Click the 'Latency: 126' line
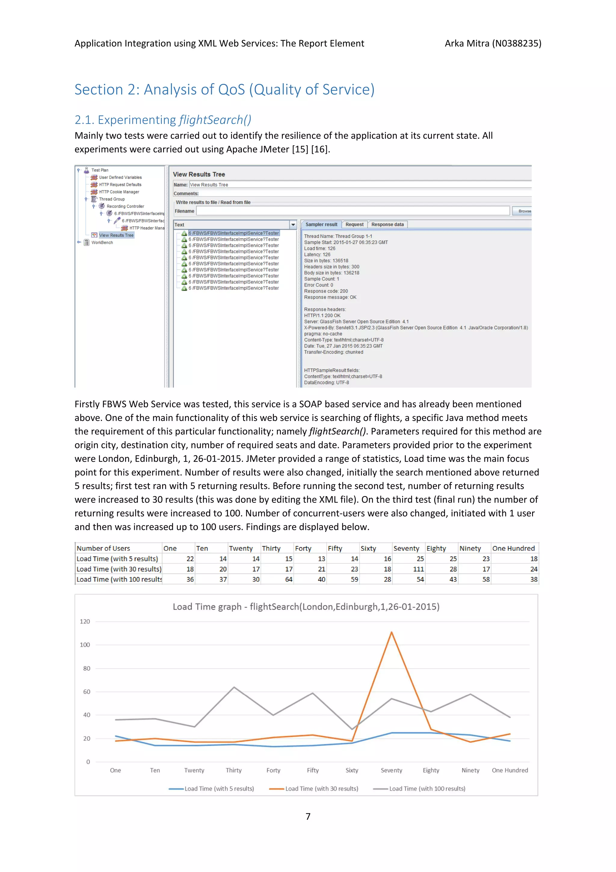Viewport: 616px width, 872px height. [x=317, y=255]
